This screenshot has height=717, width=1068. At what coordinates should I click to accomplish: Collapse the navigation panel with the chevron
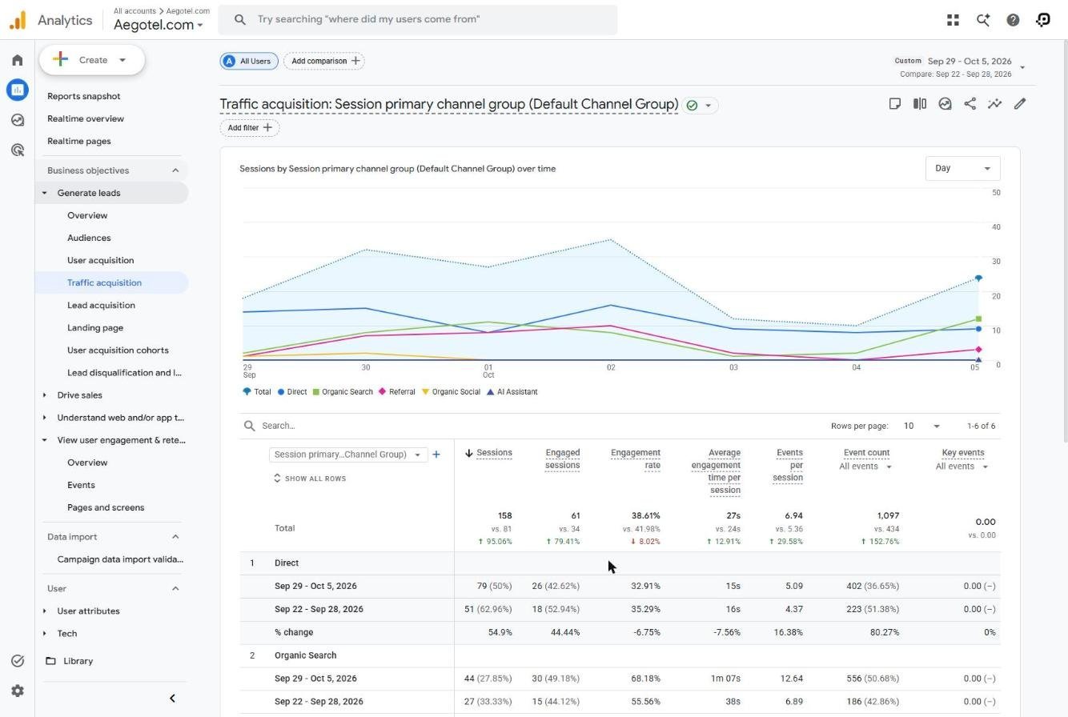coord(172,699)
